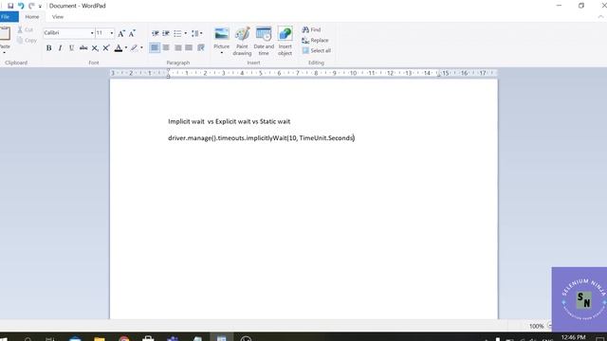Open the list style dropdown arrow
The height and width of the screenshot is (341, 607).
pyautogui.click(x=186, y=33)
